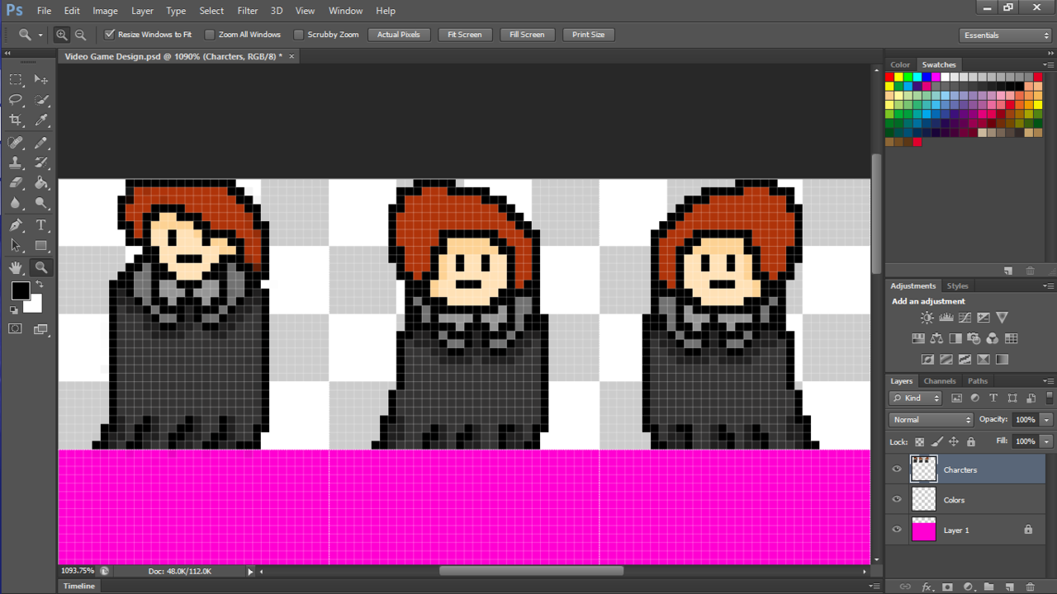Add a Color Balance adjustment
The width and height of the screenshot is (1057, 594).
(936, 338)
